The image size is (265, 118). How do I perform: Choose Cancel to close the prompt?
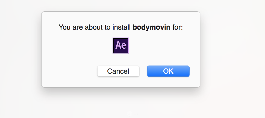tap(118, 71)
